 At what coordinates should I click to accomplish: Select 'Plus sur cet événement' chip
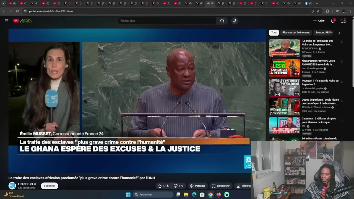pyautogui.click(x=296, y=33)
